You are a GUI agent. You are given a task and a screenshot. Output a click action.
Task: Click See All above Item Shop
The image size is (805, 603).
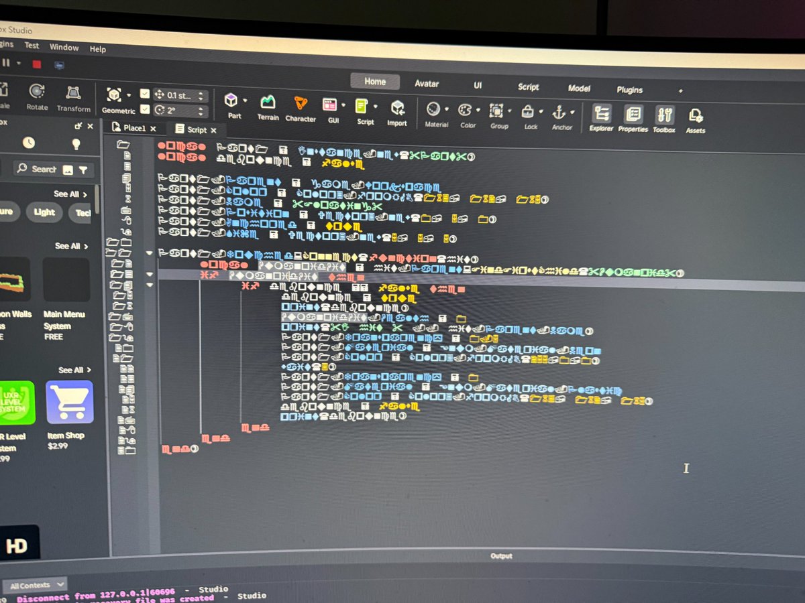click(75, 370)
